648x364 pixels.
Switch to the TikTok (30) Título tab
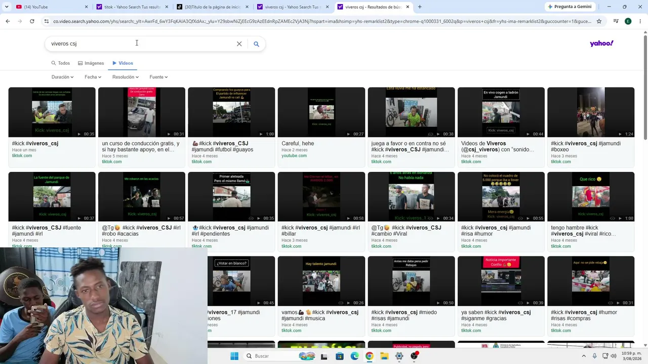click(x=213, y=7)
